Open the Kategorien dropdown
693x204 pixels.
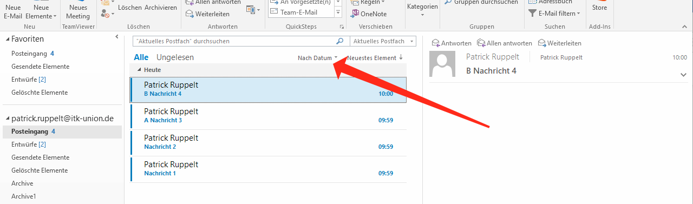422,10
